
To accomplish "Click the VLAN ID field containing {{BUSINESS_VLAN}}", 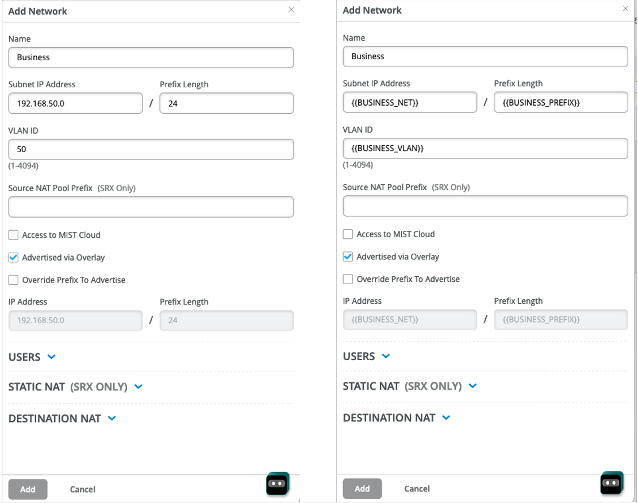I will point(485,148).
